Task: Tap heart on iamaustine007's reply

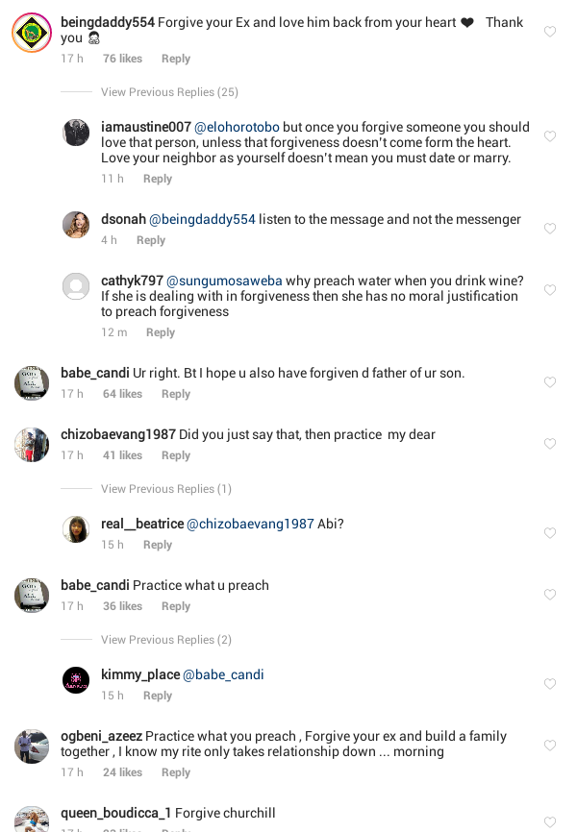Action: coord(550,136)
